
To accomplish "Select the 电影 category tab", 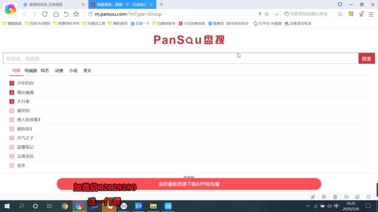I will (x=16, y=71).
